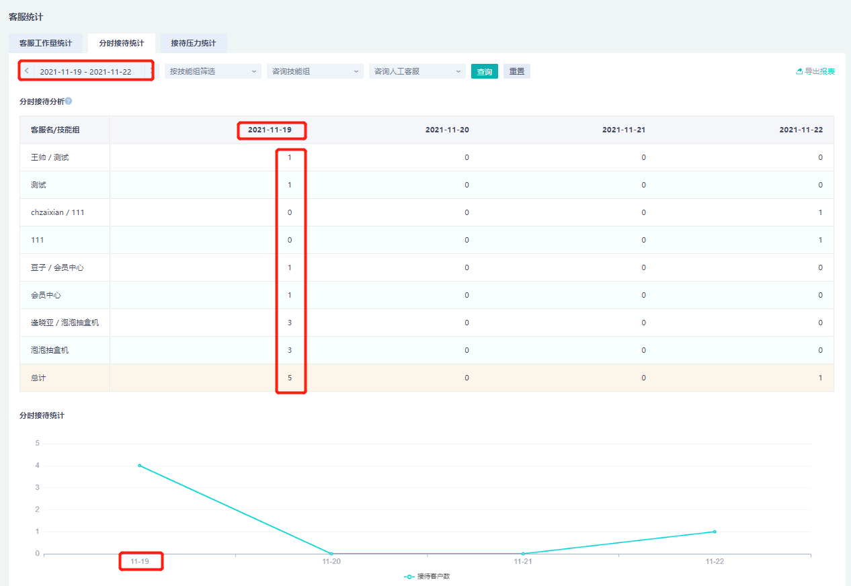Click the 查询 search button
The width and height of the screenshot is (851, 586).
[485, 71]
